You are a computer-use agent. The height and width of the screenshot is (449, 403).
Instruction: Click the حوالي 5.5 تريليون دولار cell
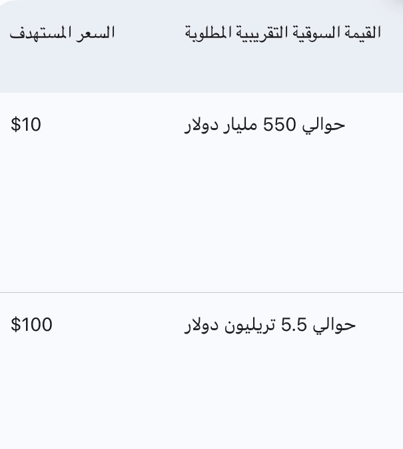click(270, 326)
